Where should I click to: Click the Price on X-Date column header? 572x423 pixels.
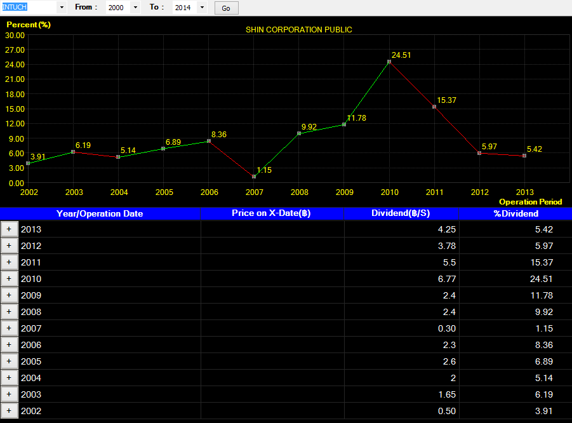pos(272,213)
